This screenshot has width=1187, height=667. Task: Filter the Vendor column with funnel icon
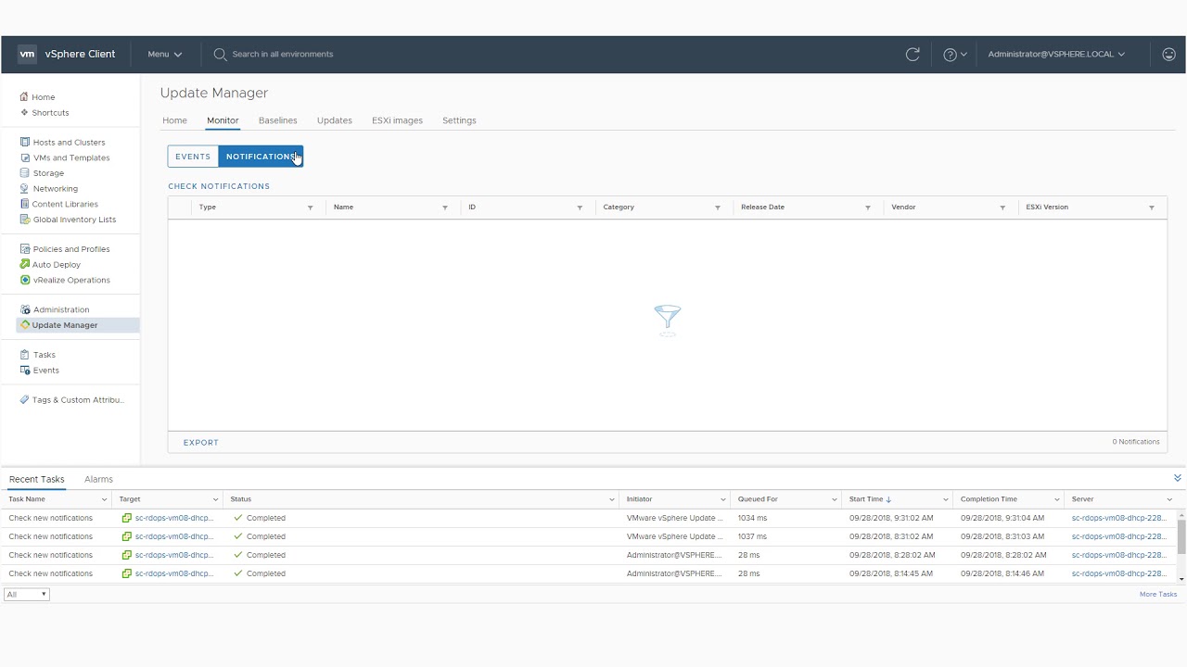pyautogui.click(x=1002, y=208)
